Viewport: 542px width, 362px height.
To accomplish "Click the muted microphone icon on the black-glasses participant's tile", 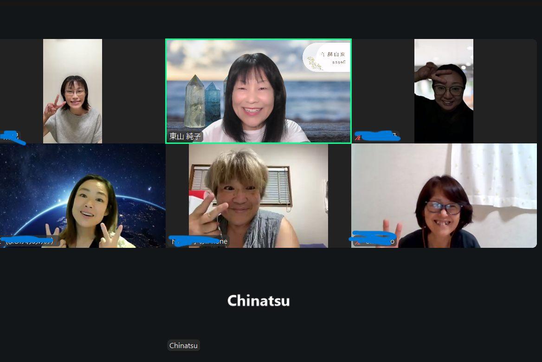I will pyautogui.click(x=358, y=137).
